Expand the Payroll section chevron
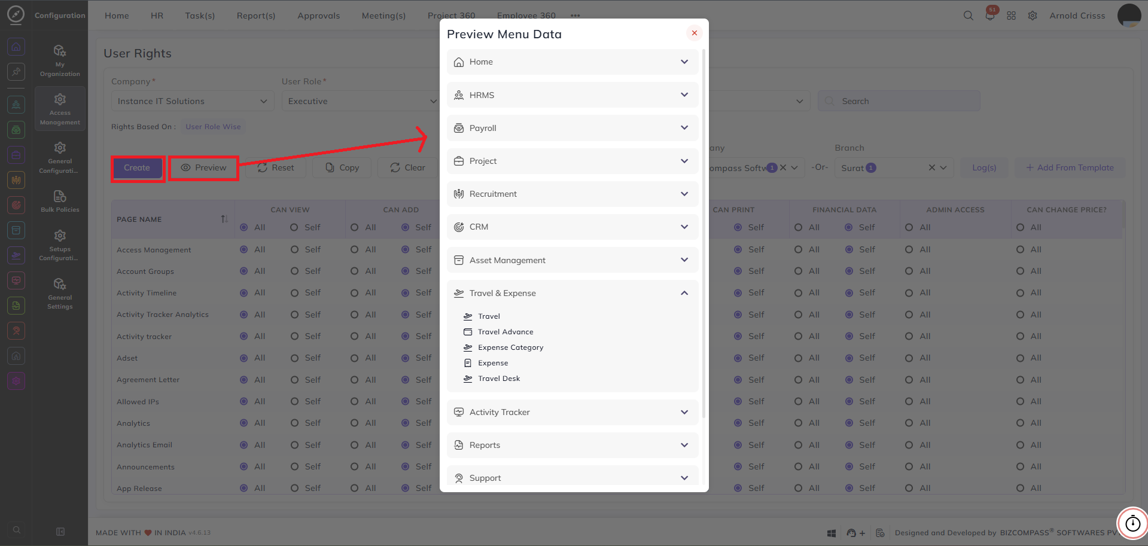Viewport: 1148px width, 546px height. pyautogui.click(x=684, y=127)
